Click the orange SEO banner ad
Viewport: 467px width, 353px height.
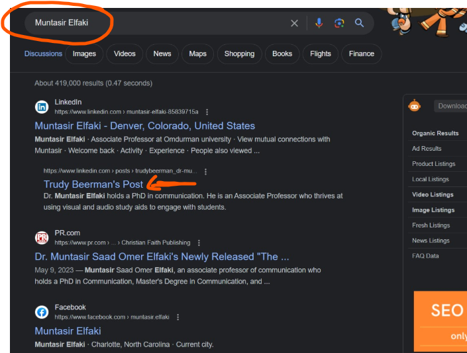coord(441,321)
